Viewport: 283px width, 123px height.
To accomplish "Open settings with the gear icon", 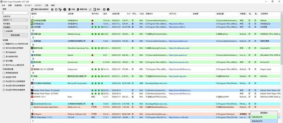I will (104, 9).
